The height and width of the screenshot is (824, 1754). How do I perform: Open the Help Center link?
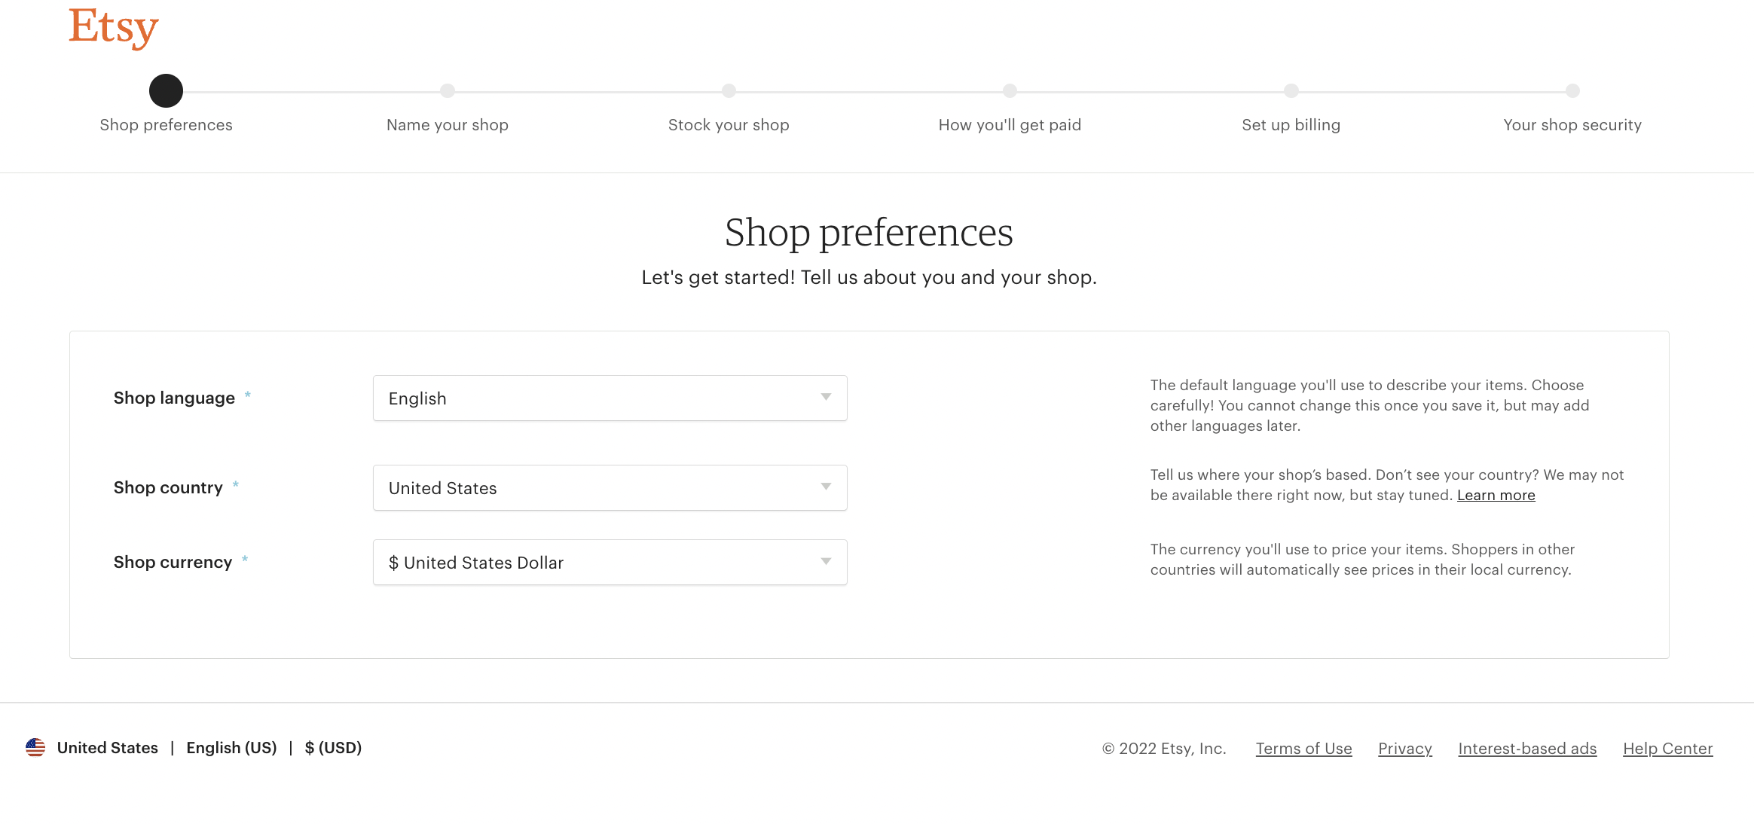[x=1668, y=749]
